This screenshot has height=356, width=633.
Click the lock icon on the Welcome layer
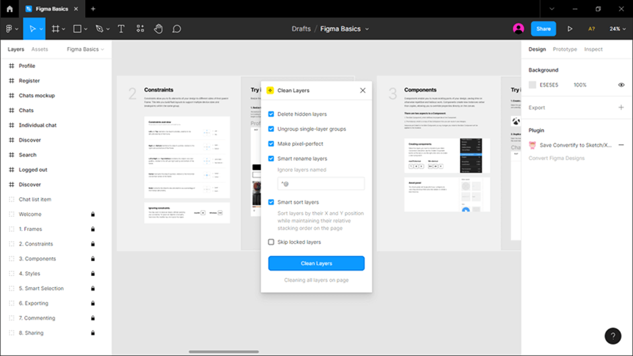point(93,214)
